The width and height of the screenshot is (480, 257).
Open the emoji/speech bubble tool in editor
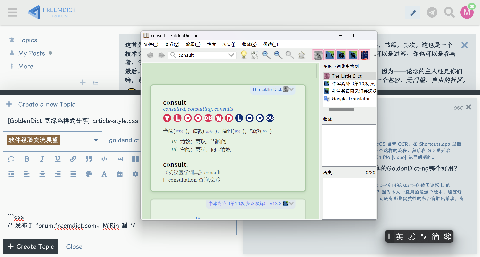[x=11, y=159]
